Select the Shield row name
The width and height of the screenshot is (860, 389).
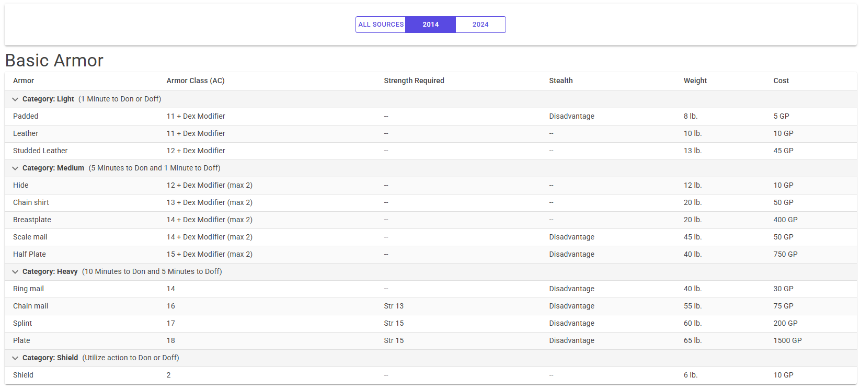(23, 375)
